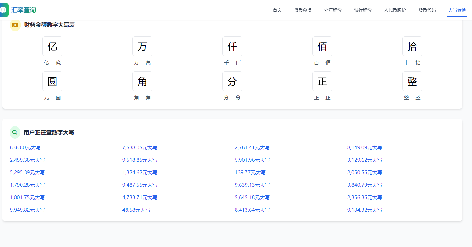Image resolution: width=472 pixels, height=247 pixels.
Task: Click the 万 character tile
Action: tap(142, 46)
